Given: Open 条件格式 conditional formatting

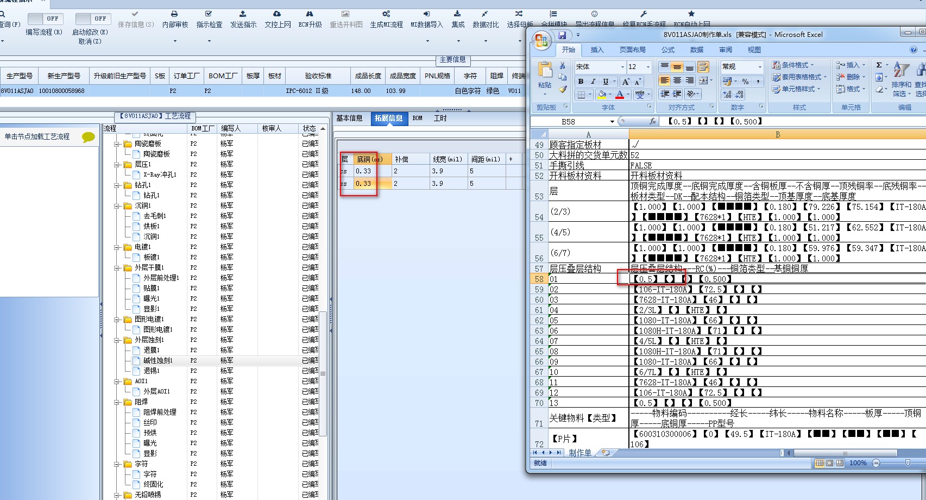Looking at the screenshot, I should coord(793,65).
